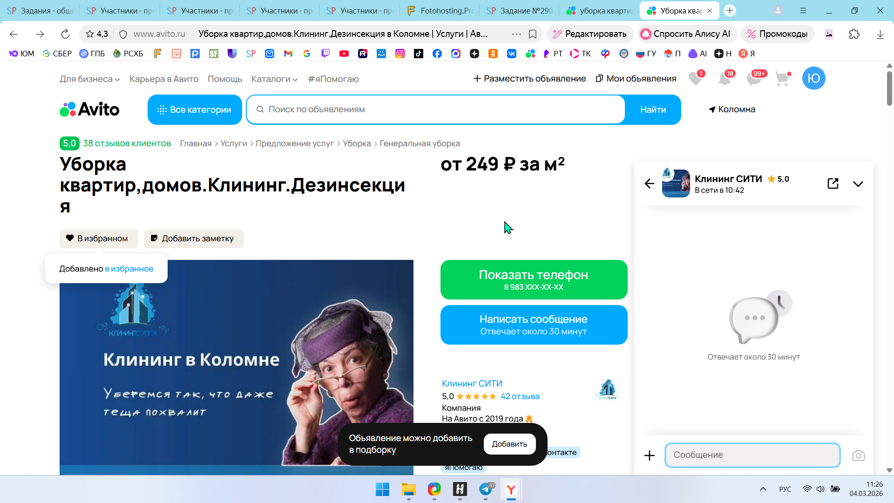Click back arrow in chat panel
Image resolution: width=894 pixels, height=503 pixels.
[650, 184]
